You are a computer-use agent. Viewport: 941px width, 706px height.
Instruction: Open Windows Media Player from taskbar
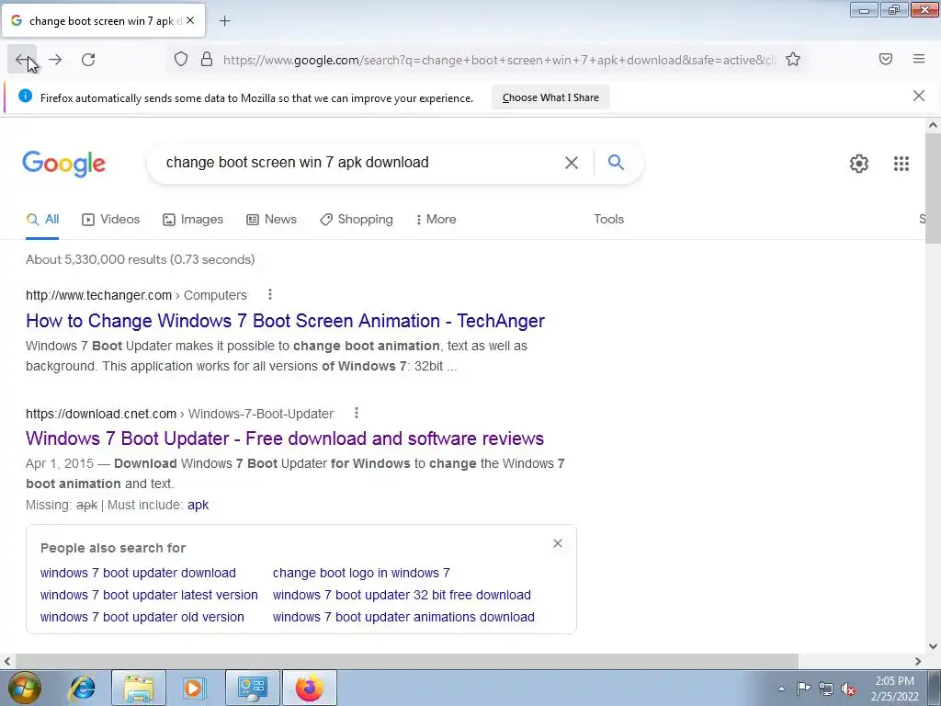point(195,688)
